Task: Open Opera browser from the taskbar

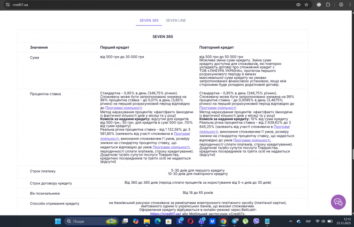Action: click(x=190, y=221)
